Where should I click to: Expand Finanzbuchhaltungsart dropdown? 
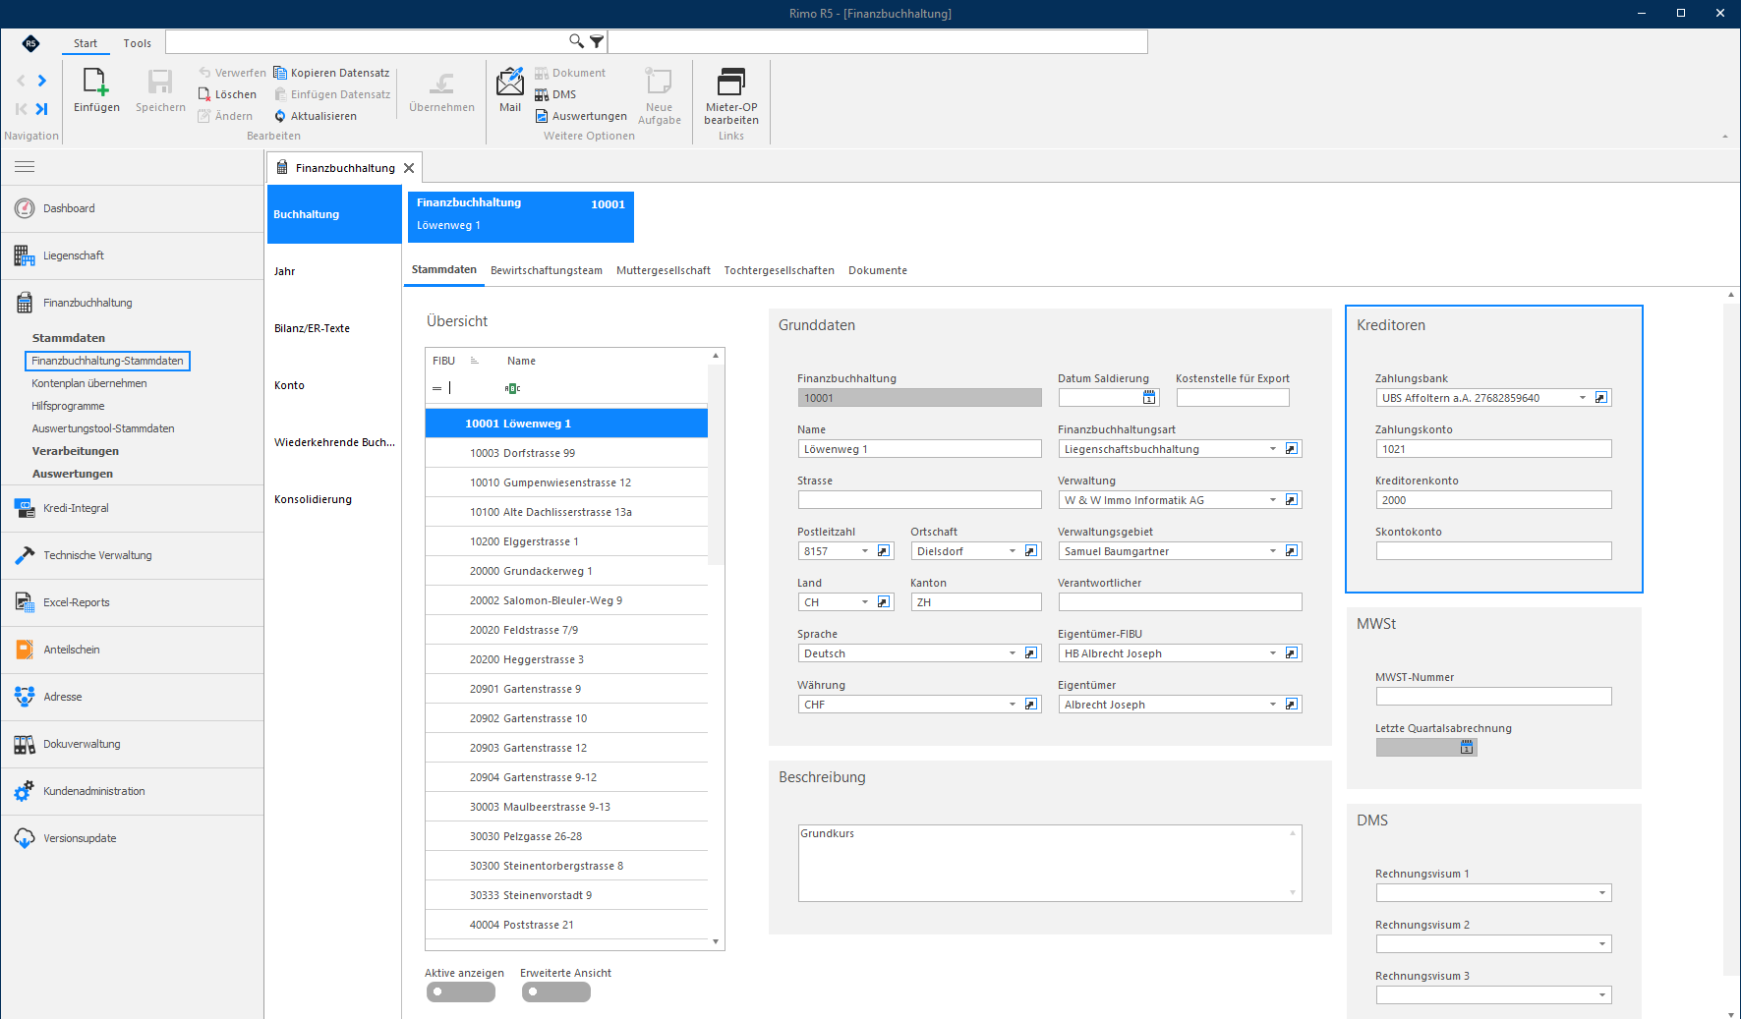point(1273,449)
